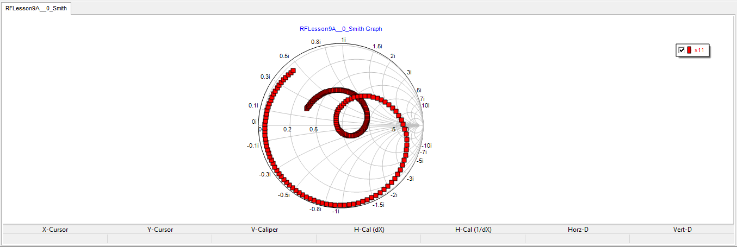Click the -0.5i reactance label

284,194
